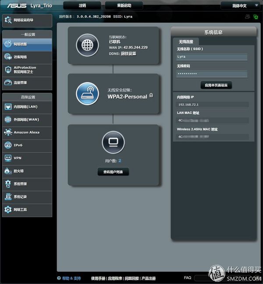Click the LAN MAC address value
Viewport: 263px width, 284px height.
194,120
